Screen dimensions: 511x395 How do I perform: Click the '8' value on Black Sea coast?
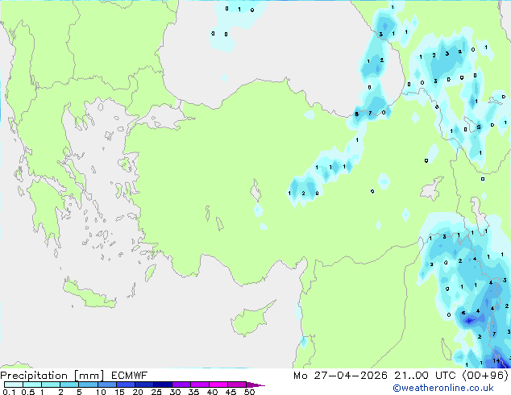click(356, 114)
